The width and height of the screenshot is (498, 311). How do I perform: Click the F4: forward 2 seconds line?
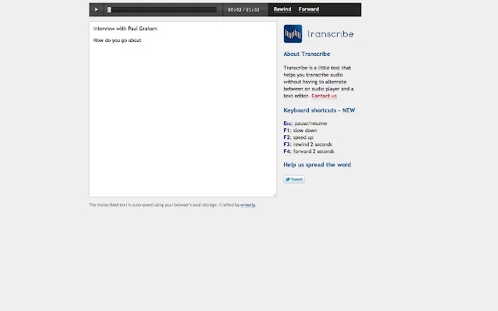coord(309,152)
